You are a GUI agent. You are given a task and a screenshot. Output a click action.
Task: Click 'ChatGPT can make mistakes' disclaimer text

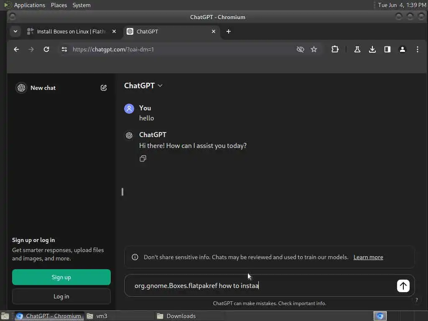(270, 303)
